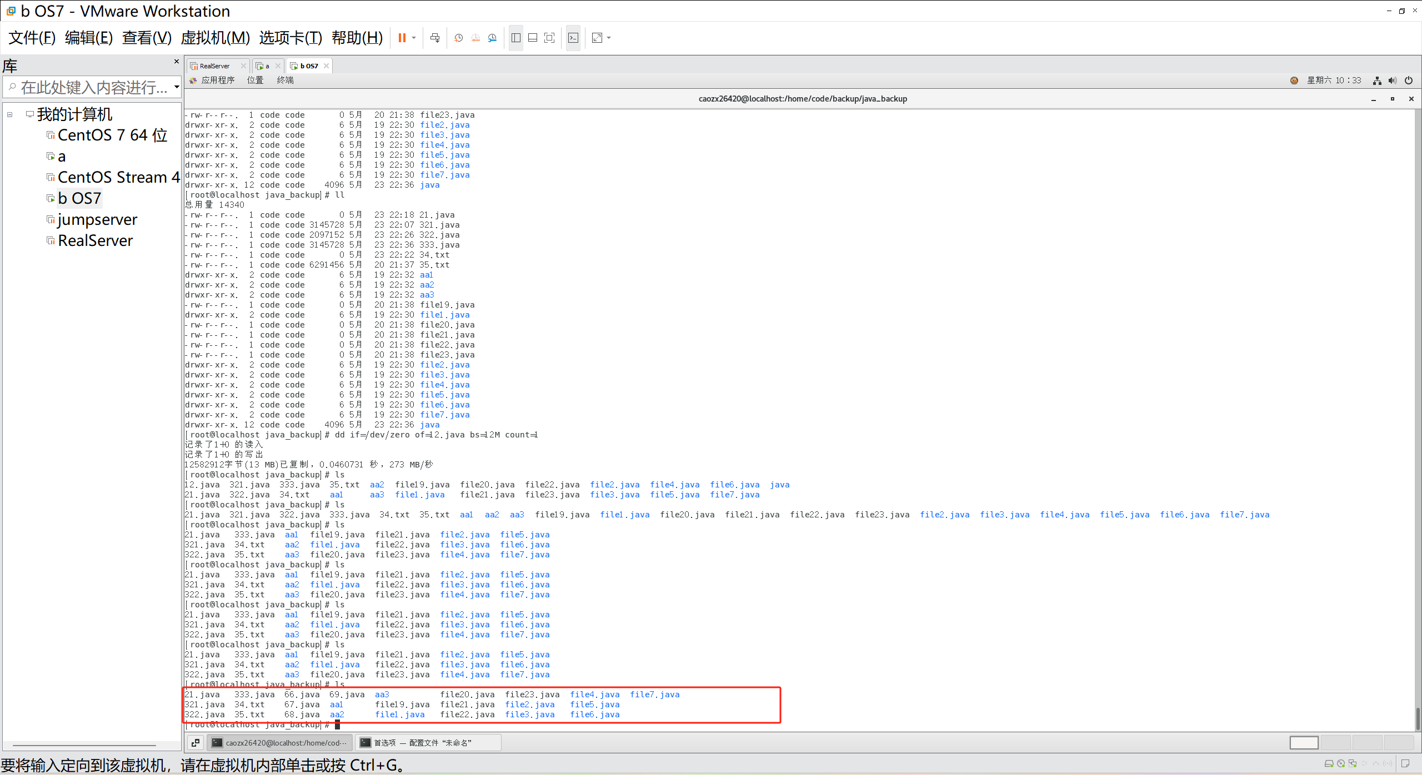Viewport: 1422px width, 775px height.
Task: Toggle the console view terminal icon
Action: point(573,38)
